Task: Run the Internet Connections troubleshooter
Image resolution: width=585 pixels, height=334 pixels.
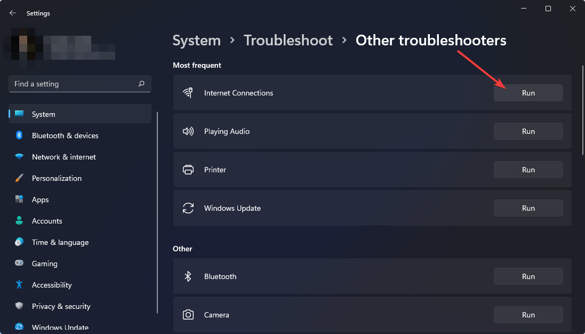Action: tap(528, 92)
